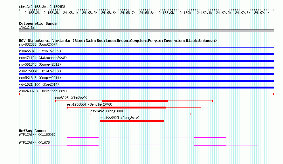Viewport: 283px width, 164px height.
Task: Click the thick red loss bar for esv8208
Action: [x=135, y=101]
